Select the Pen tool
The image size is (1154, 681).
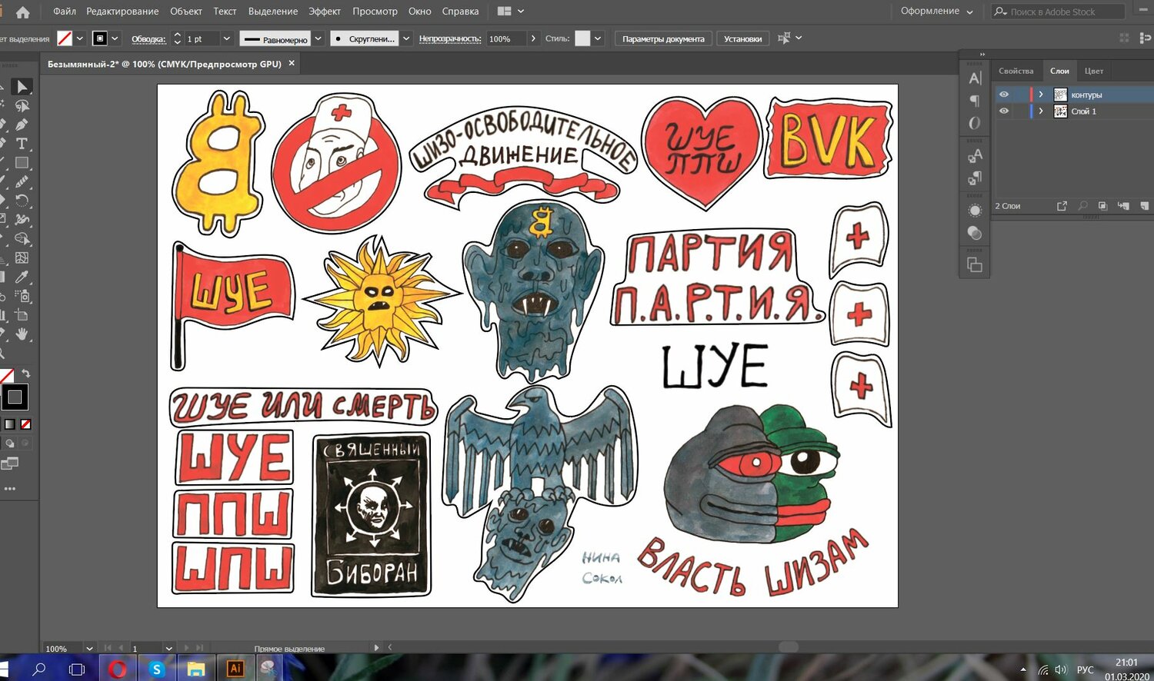pyautogui.click(x=22, y=125)
